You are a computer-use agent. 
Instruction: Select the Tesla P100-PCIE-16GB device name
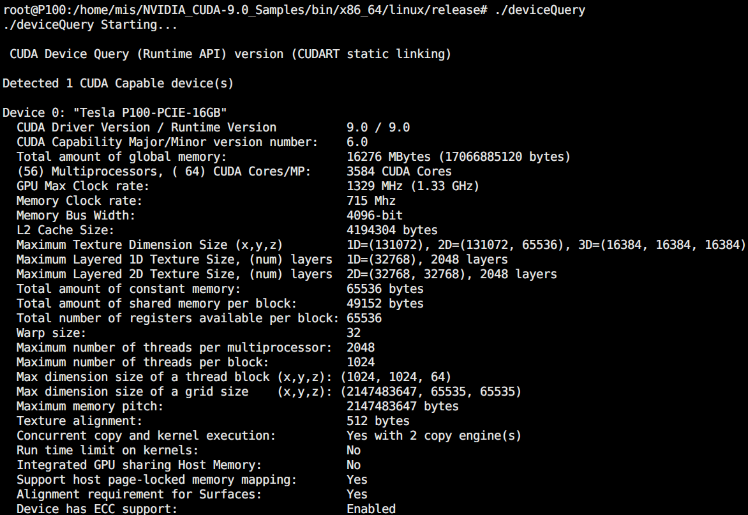click(150, 112)
